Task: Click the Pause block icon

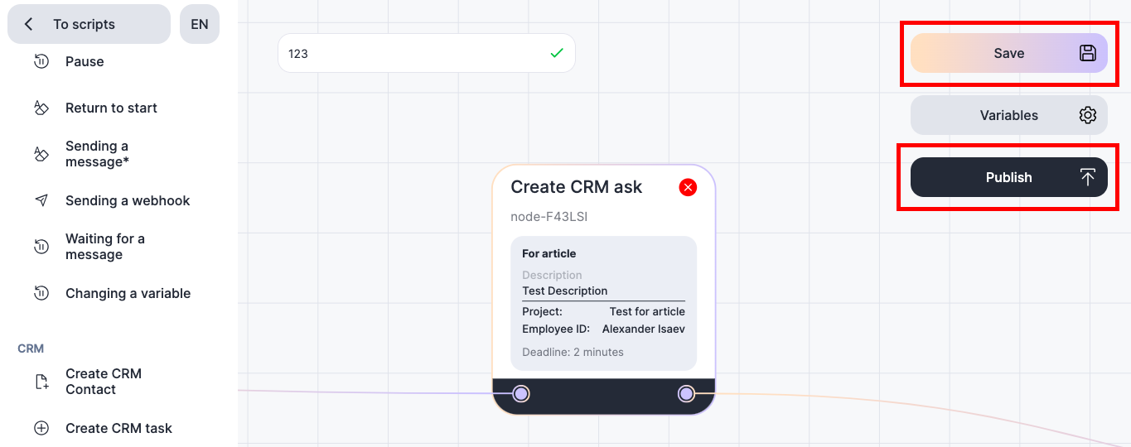Action: 41,61
